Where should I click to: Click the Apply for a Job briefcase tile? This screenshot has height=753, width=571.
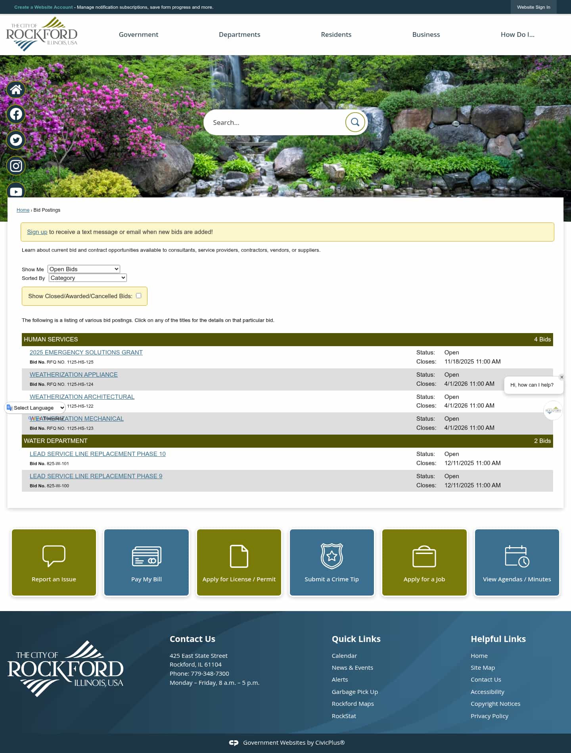point(424,562)
